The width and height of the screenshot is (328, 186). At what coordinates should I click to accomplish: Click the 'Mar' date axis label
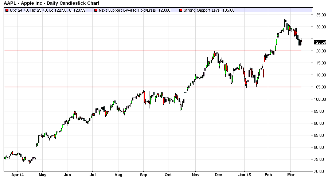coord(291,175)
